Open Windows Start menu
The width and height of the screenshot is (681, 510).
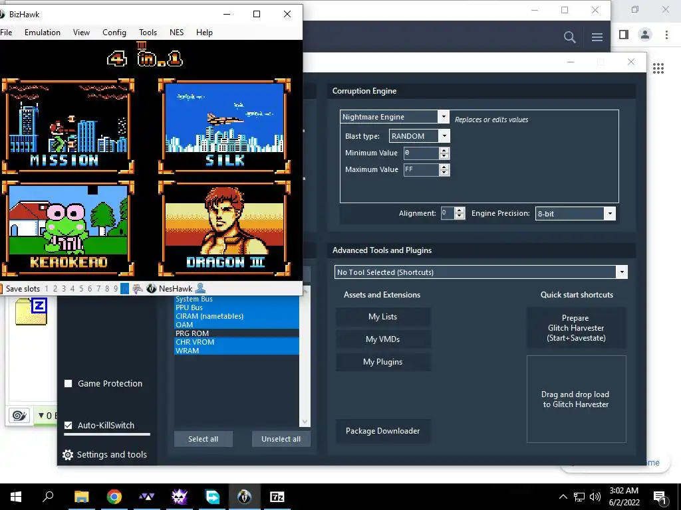pos(16,497)
